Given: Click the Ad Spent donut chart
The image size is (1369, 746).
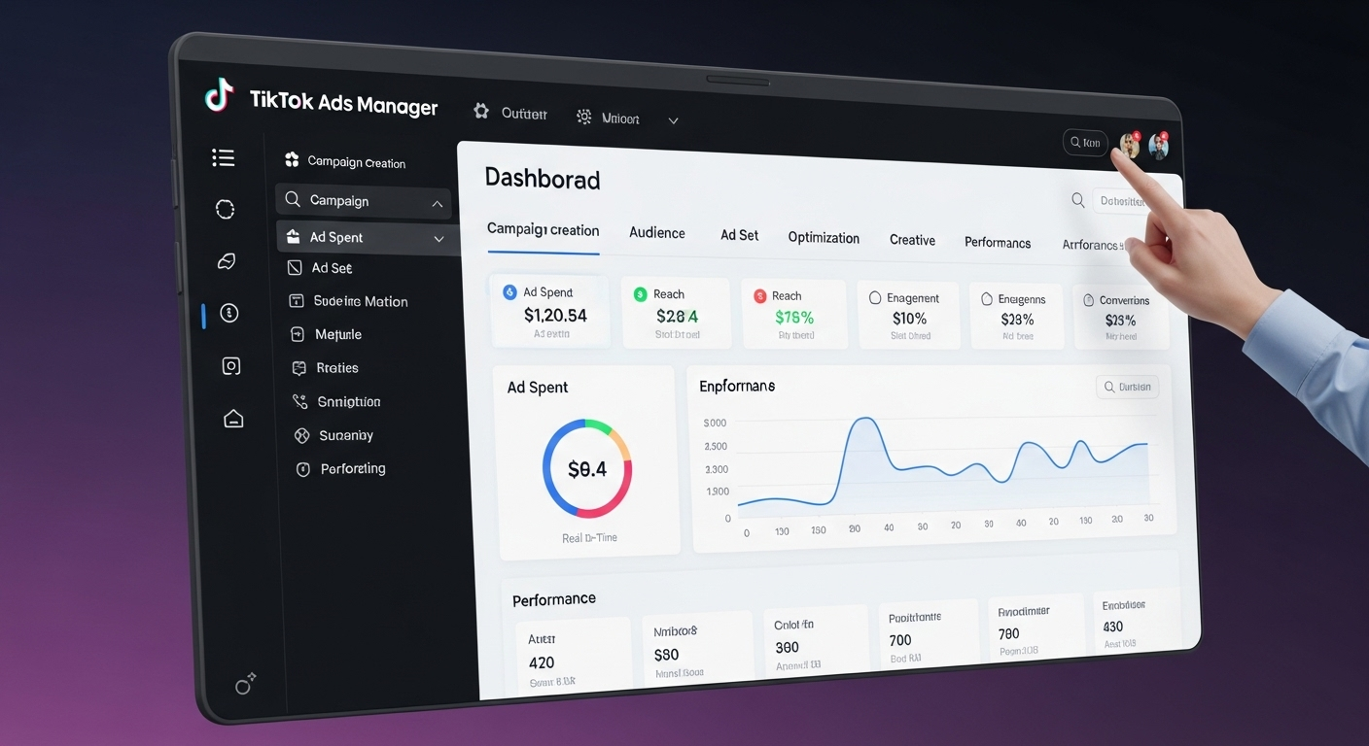Looking at the screenshot, I should pyautogui.click(x=587, y=469).
